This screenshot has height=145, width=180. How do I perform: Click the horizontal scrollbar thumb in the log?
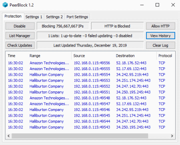[80, 136]
